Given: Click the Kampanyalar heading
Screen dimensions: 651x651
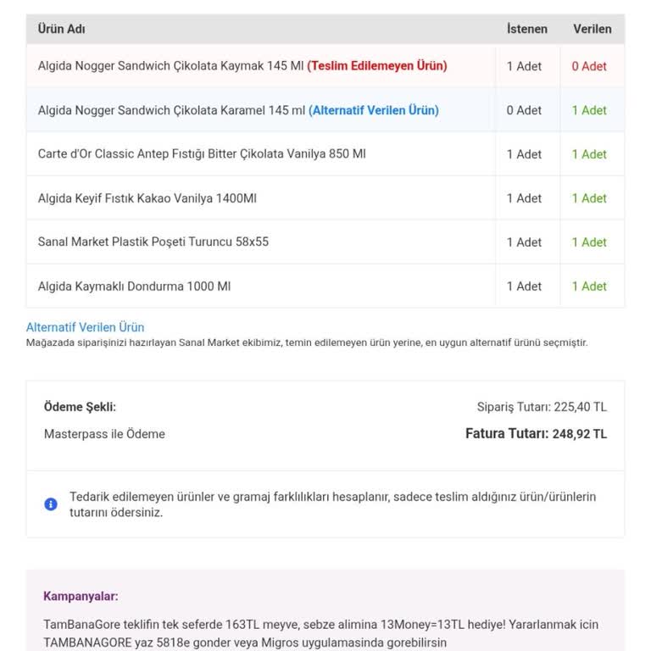Looking at the screenshot, I should click(81, 597).
